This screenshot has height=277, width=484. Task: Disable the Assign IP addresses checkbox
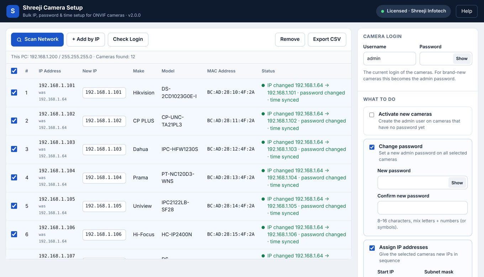(372, 248)
